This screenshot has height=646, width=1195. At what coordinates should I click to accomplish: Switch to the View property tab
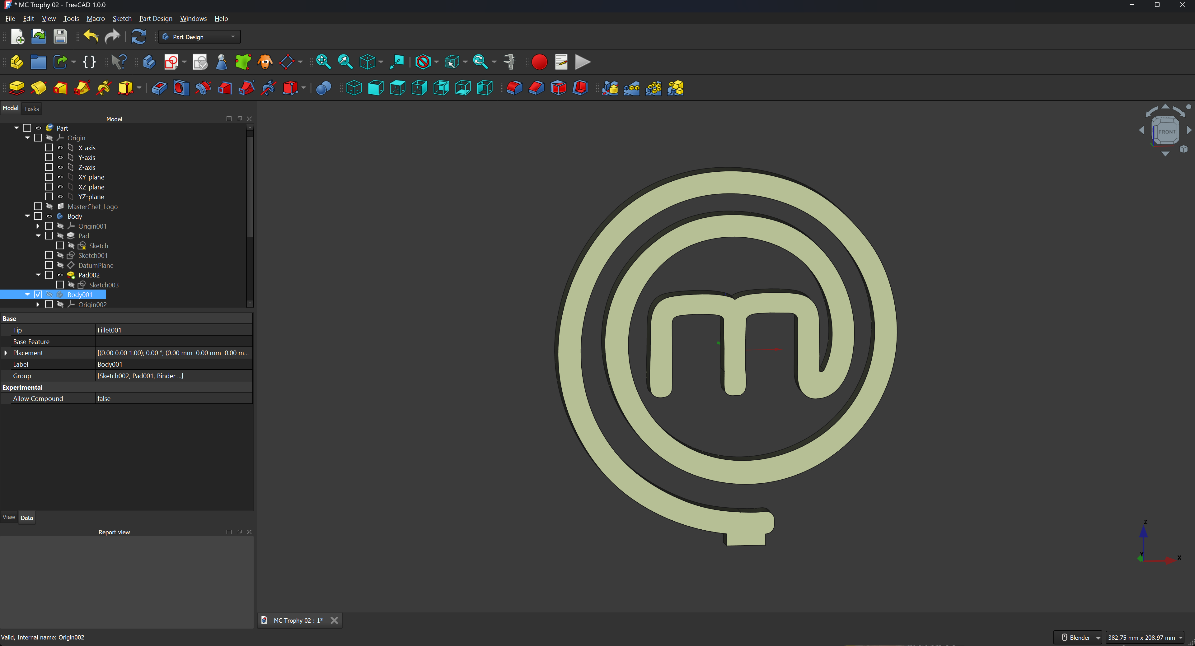(9, 517)
